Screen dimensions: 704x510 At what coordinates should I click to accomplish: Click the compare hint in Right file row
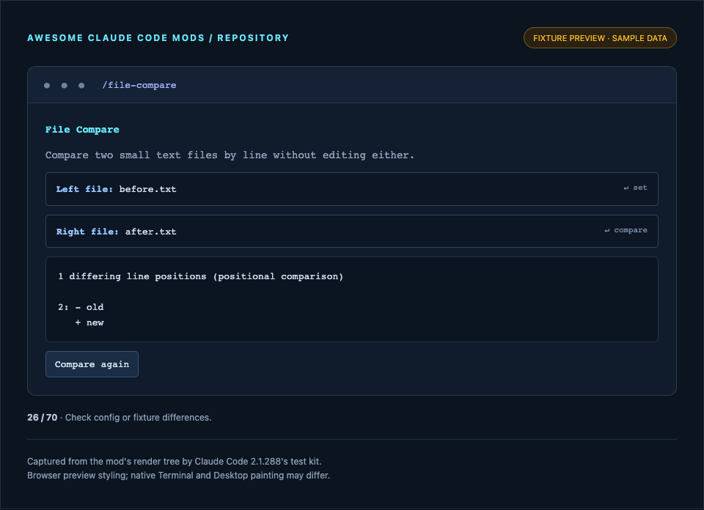click(626, 230)
